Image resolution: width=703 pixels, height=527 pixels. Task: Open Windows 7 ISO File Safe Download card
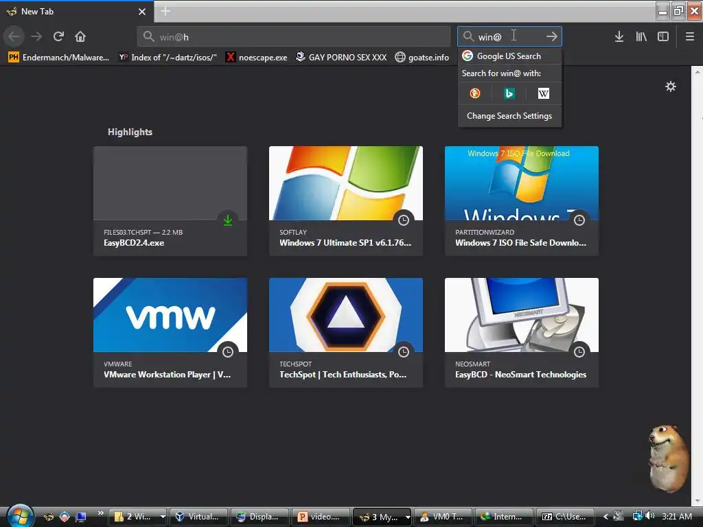click(x=522, y=201)
